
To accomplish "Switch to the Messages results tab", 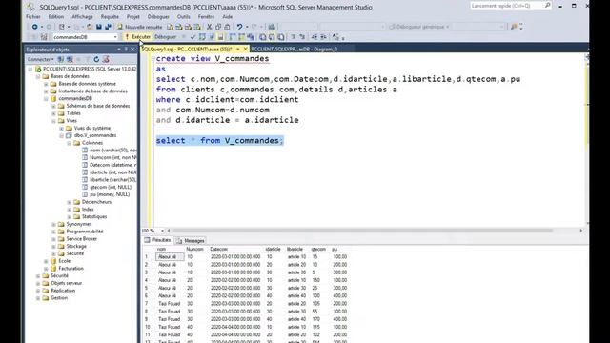I will (x=191, y=241).
